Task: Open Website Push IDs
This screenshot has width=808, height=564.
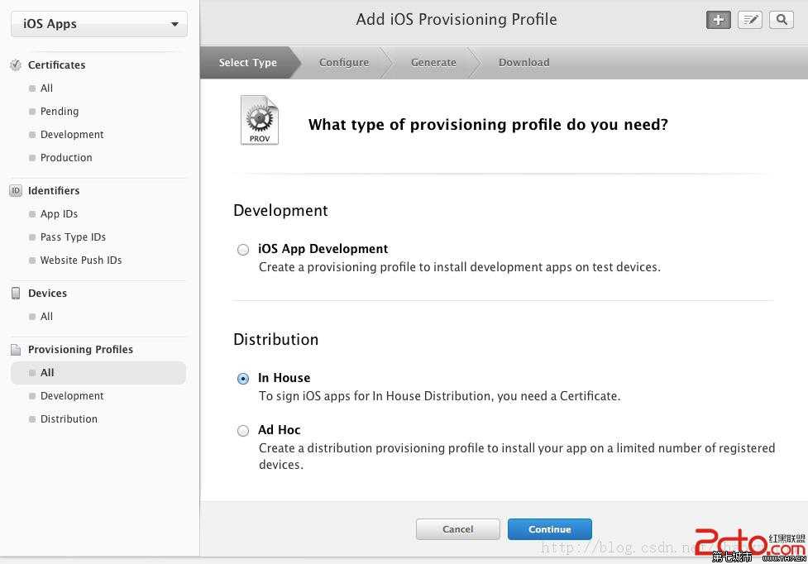Action: point(81,260)
